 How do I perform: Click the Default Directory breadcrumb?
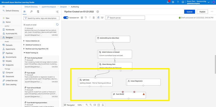pyautogui.click(x=31, y=7)
